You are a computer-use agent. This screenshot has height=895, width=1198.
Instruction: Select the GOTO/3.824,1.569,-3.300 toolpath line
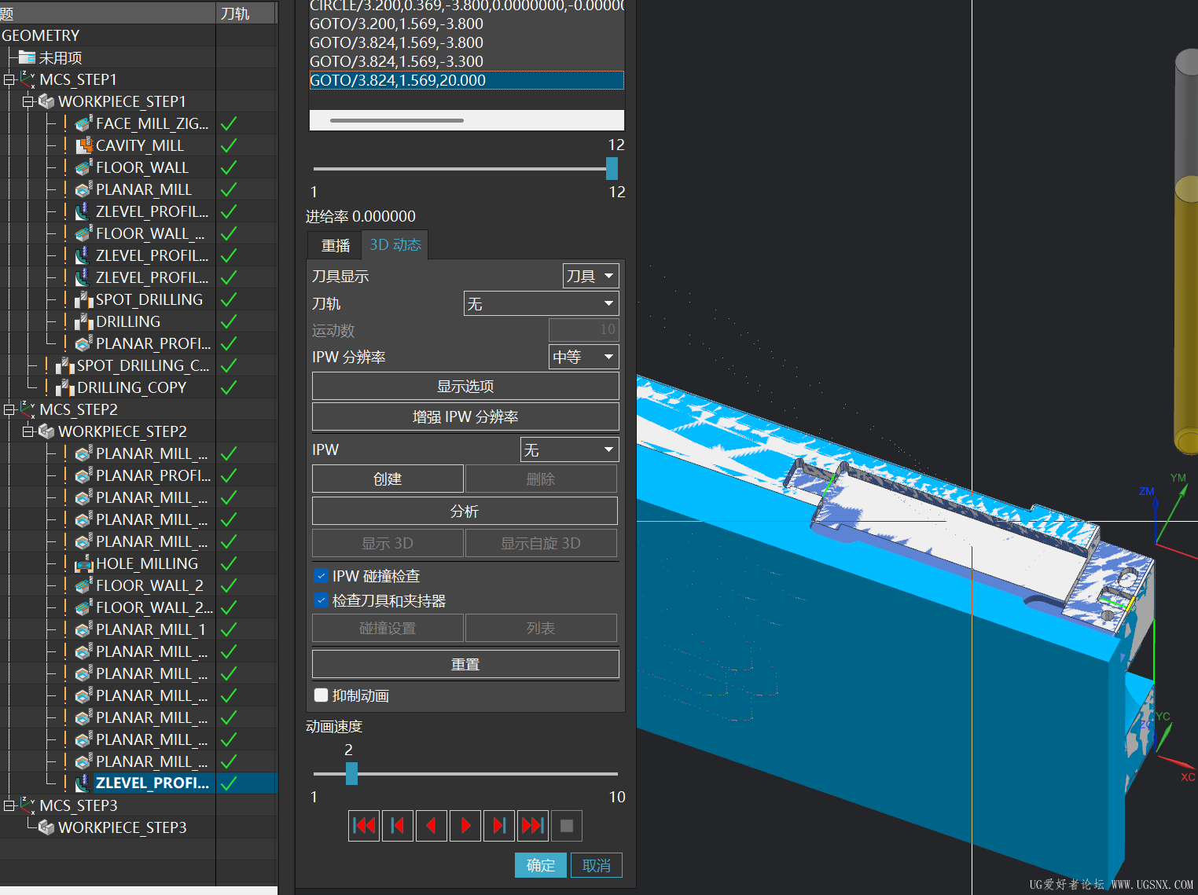[396, 61]
